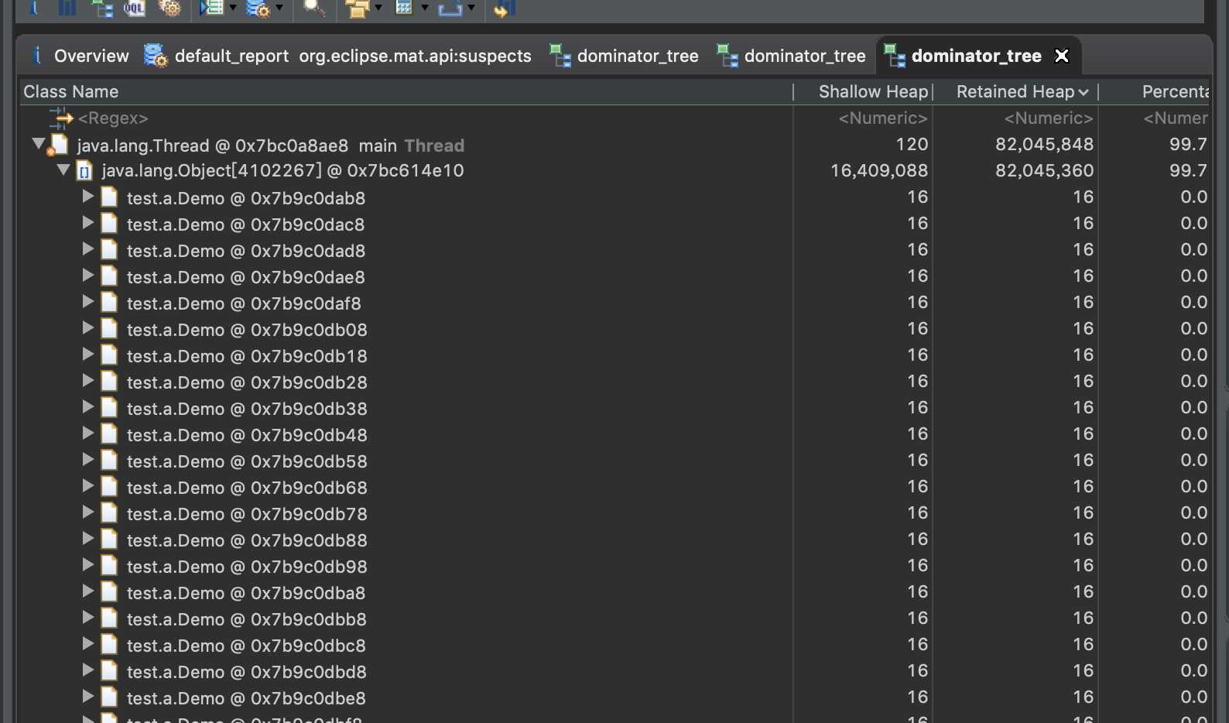Select row test.a.Demo @ 0x7b9c0db88
The image size is (1229, 723).
click(614, 540)
